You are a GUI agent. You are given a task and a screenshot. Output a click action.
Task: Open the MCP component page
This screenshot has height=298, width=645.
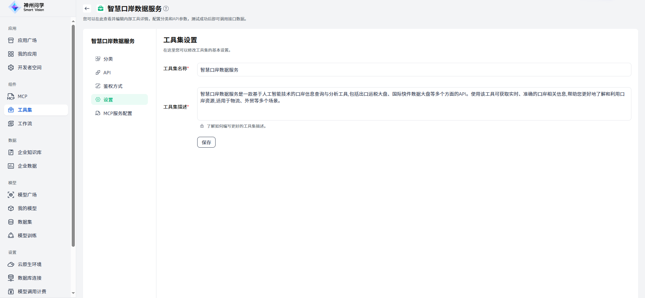point(22,96)
